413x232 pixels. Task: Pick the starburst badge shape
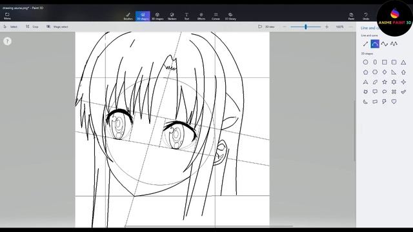(365, 92)
